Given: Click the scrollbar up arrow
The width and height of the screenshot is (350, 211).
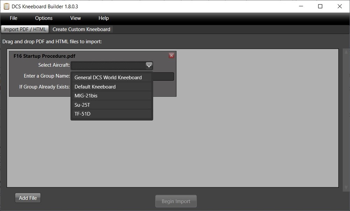Looking at the screenshot, I should [346, 52].
